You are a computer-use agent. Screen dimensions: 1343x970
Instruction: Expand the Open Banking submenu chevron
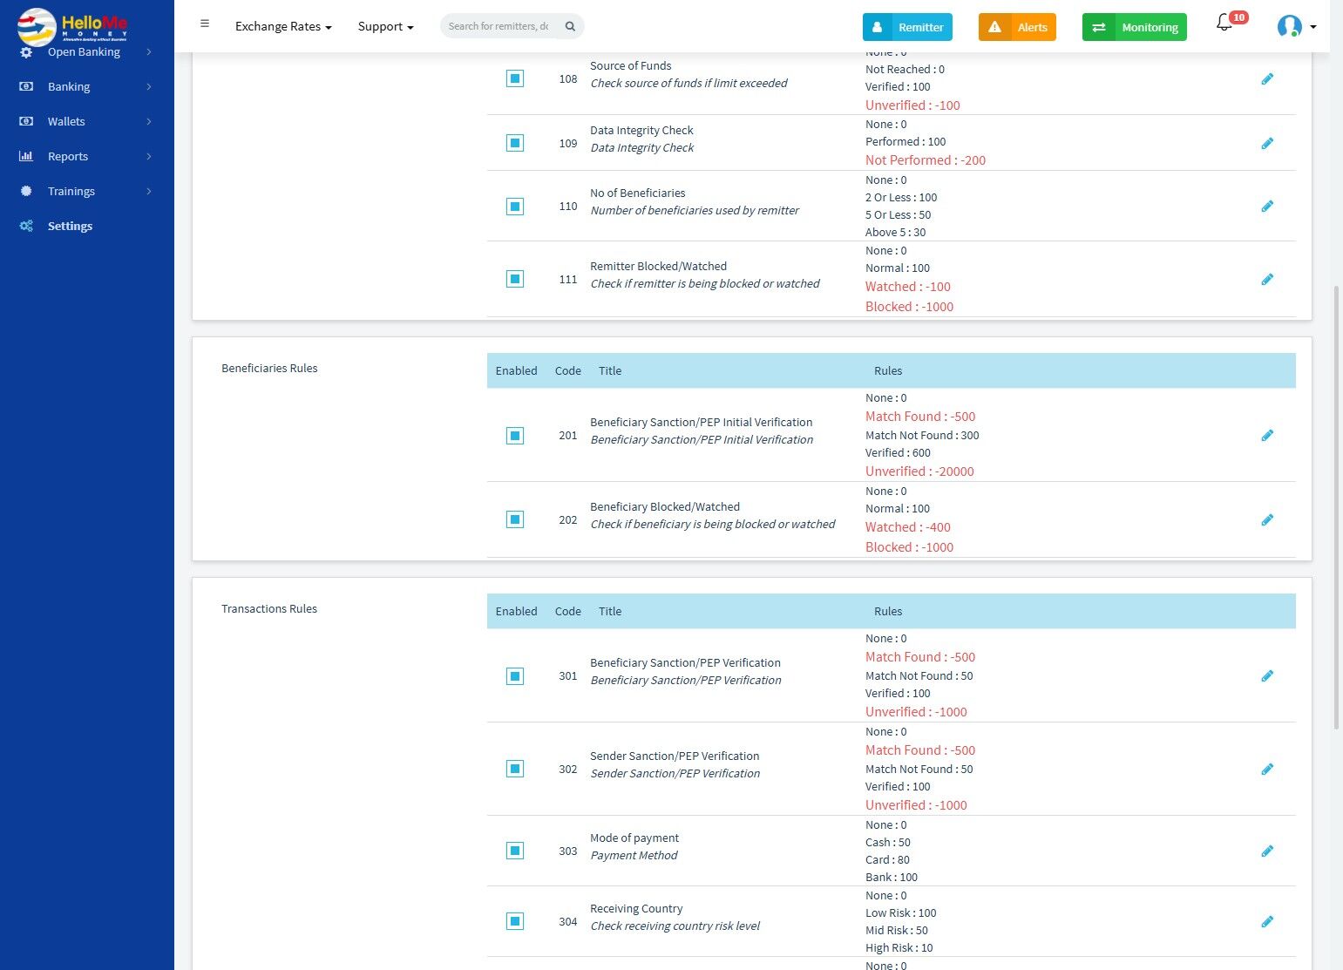pos(149,52)
